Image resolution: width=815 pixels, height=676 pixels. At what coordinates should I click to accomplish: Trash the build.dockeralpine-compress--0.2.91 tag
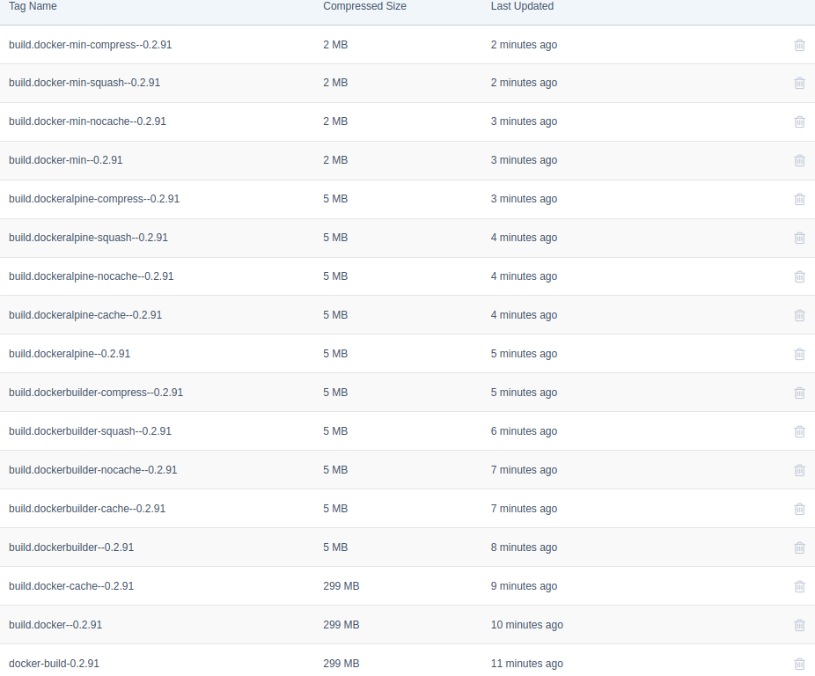[799, 199]
